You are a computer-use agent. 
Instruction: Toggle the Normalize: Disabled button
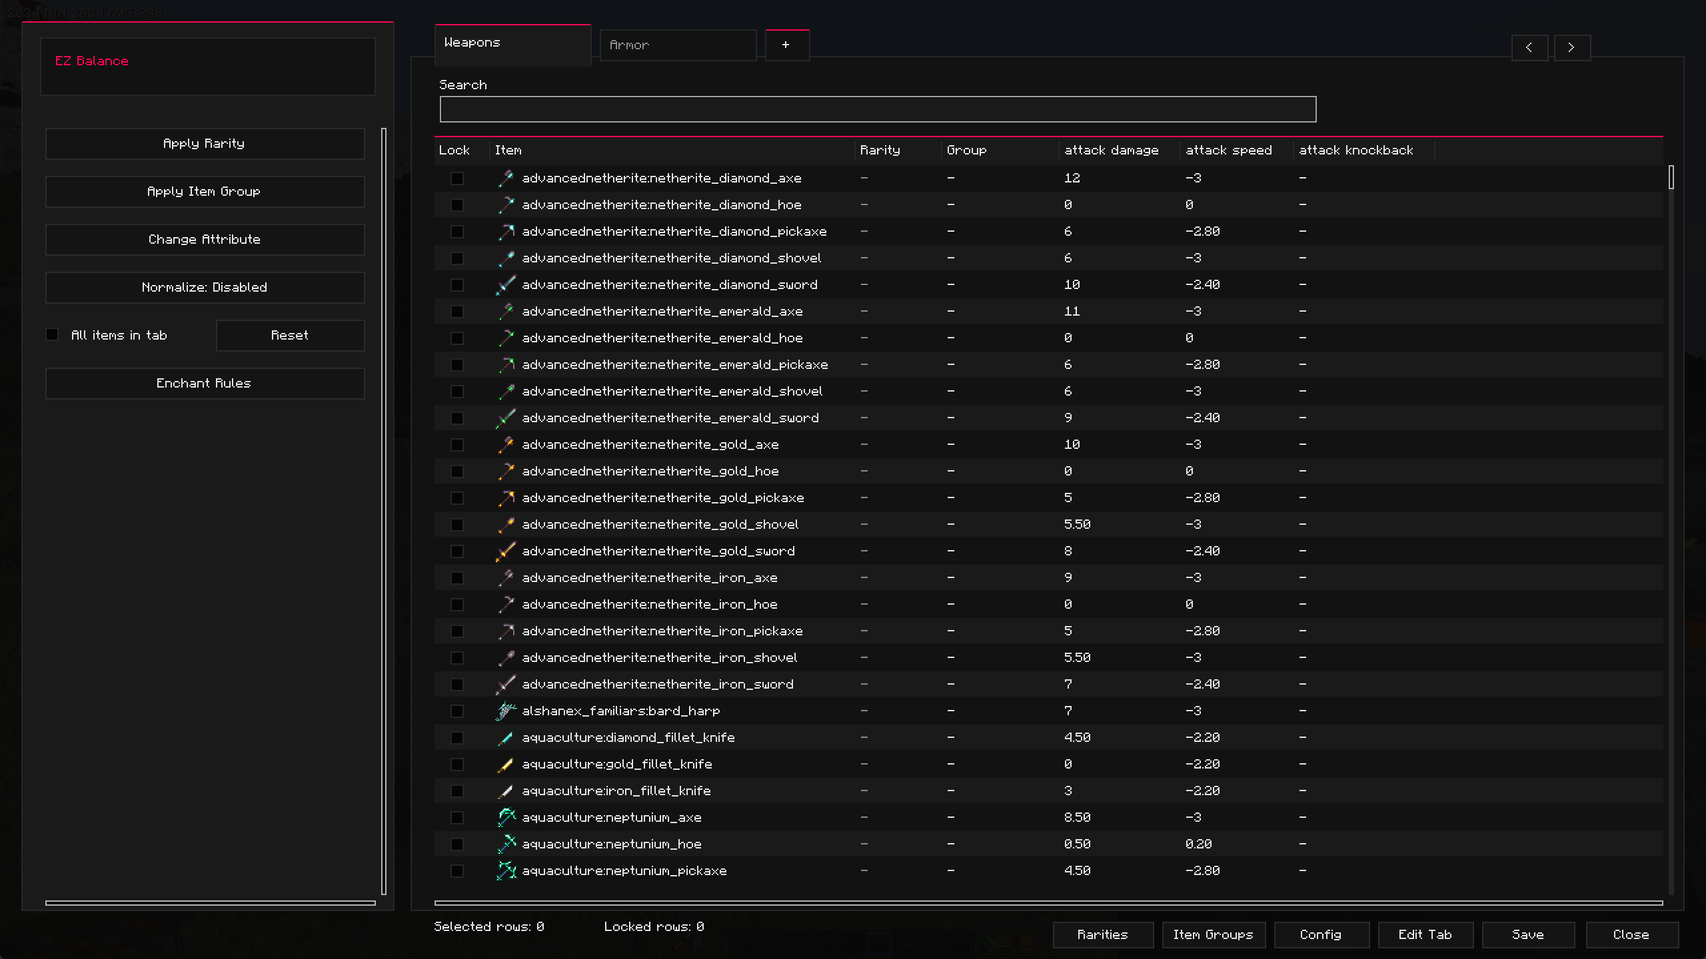click(x=205, y=288)
